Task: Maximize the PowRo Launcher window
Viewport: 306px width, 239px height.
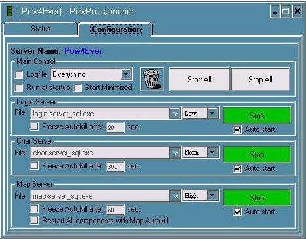Action: pyautogui.click(x=286, y=11)
